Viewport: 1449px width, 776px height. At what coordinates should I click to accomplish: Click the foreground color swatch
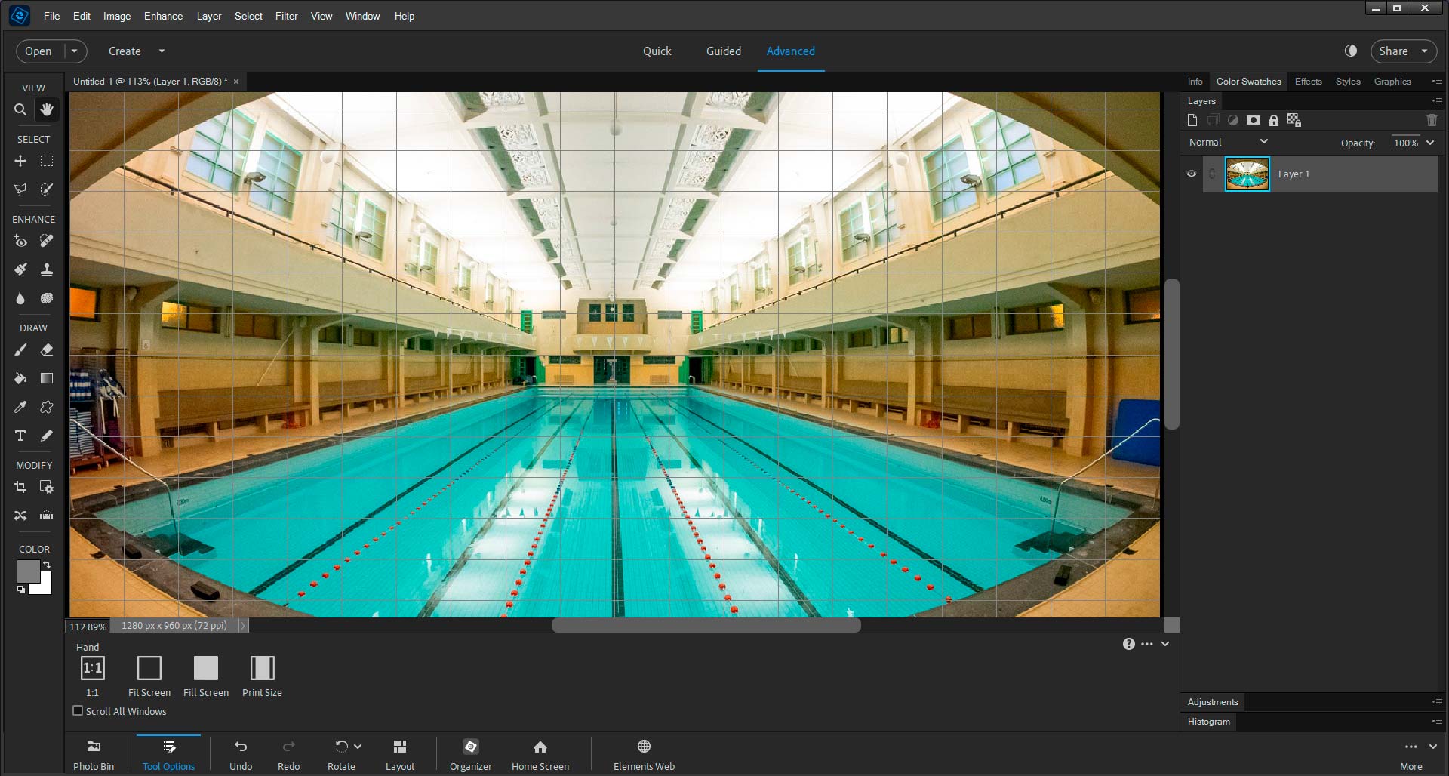27,571
